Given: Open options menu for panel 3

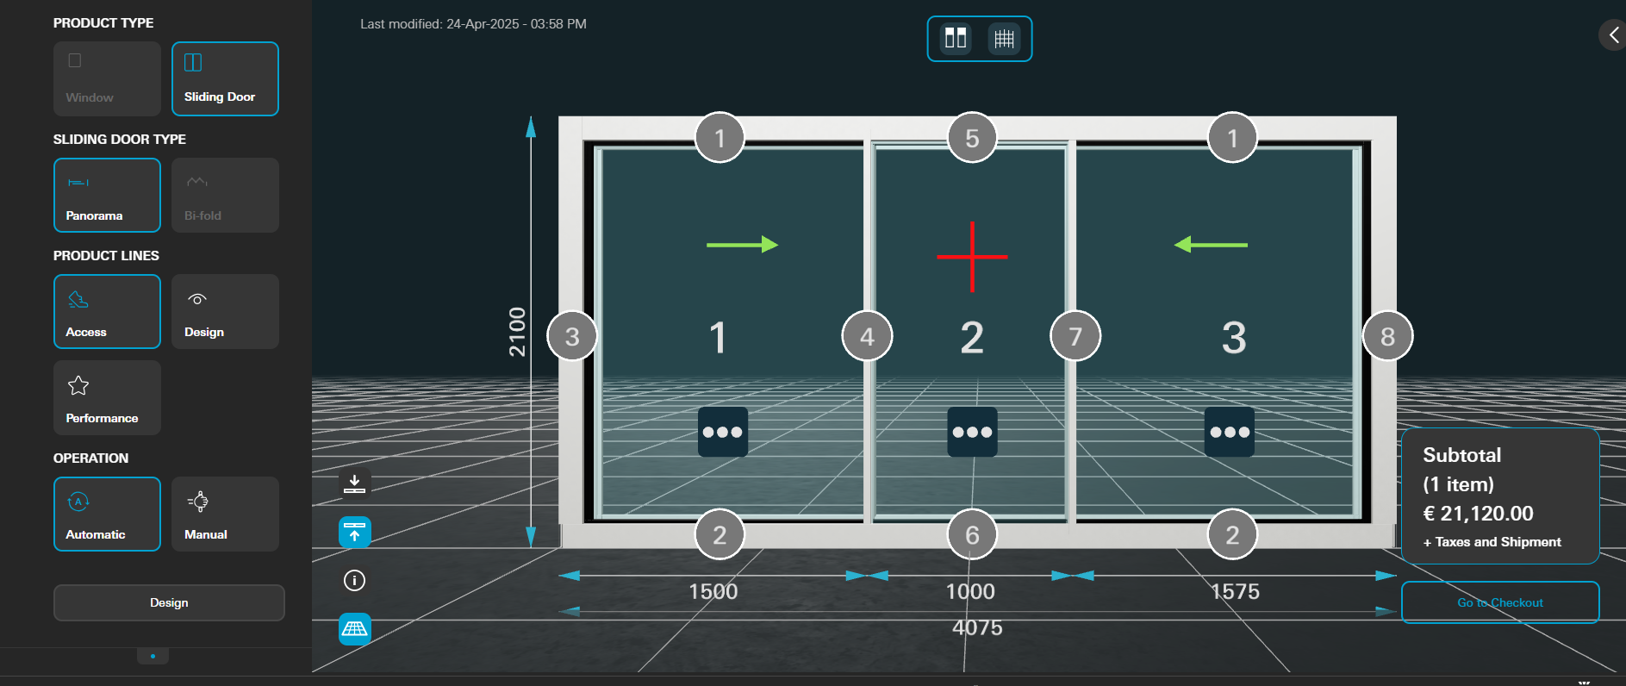Looking at the screenshot, I should [x=1229, y=432].
